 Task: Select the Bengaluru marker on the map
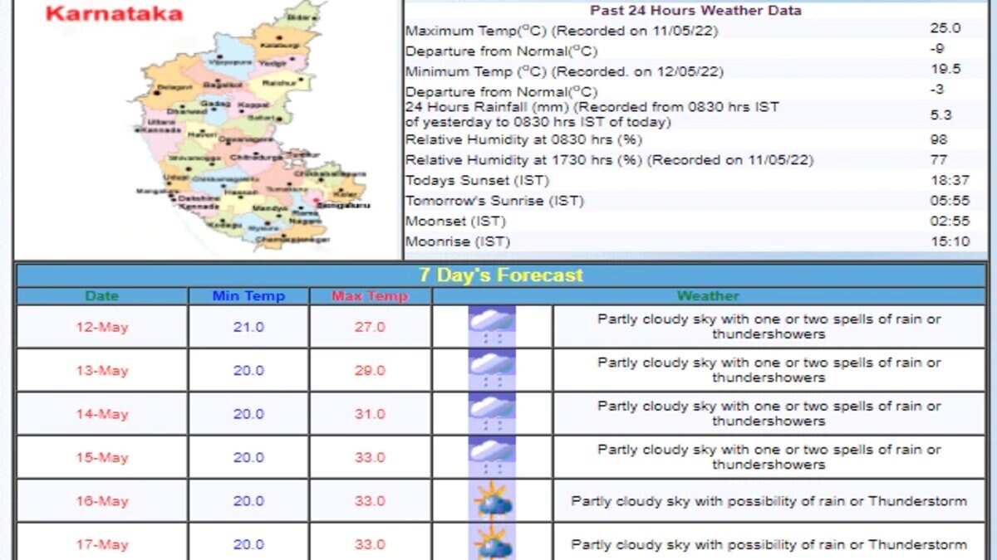(319, 202)
